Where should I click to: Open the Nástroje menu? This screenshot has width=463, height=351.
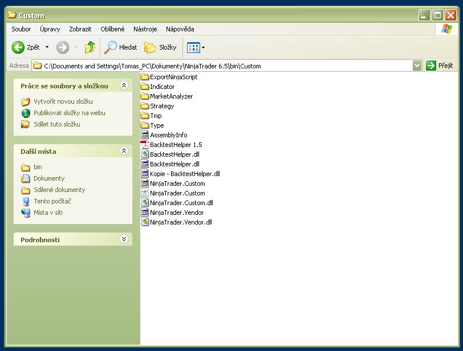click(145, 29)
